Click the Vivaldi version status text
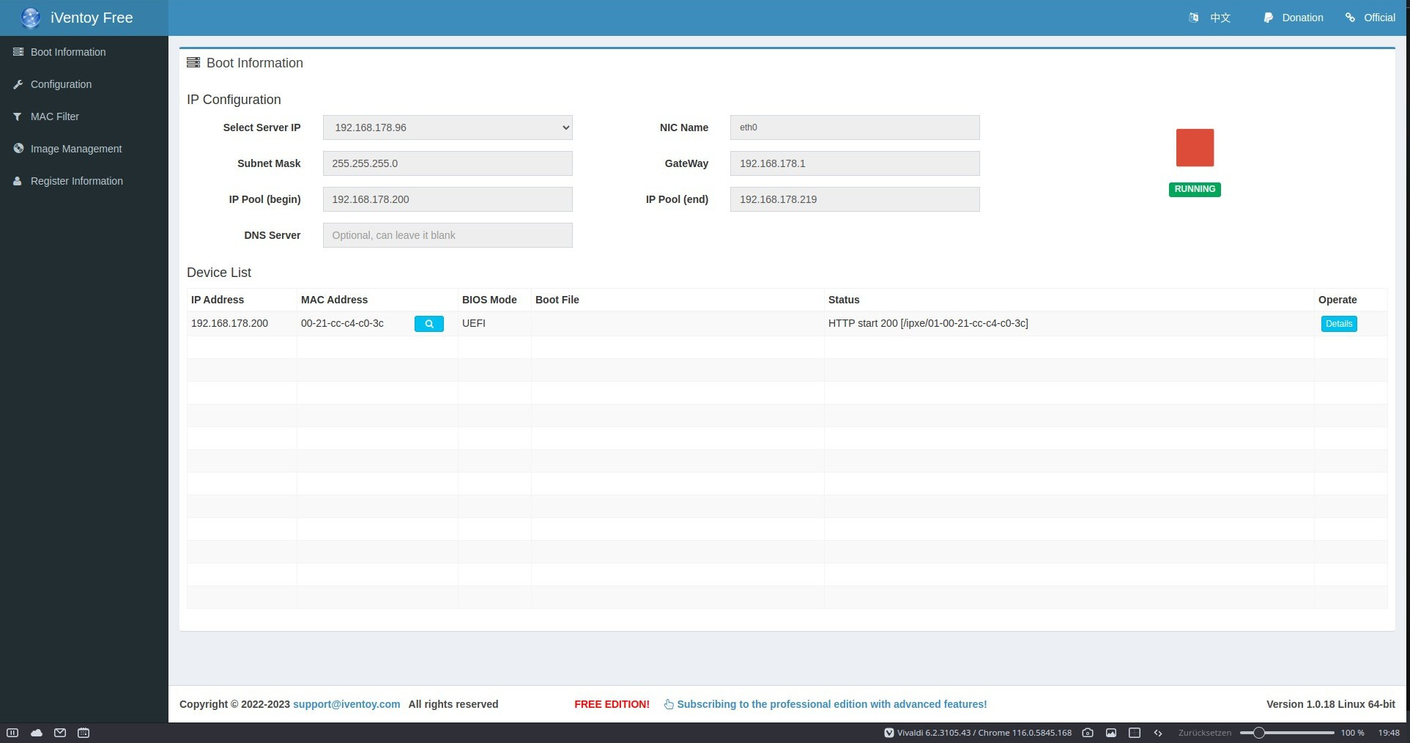 click(x=984, y=733)
